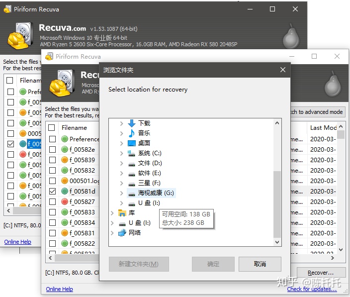Image resolution: width=350 pixels, height=297 pixels.
Task: Check the f_005839 file checkbox
Action: (x=52, y=160)
